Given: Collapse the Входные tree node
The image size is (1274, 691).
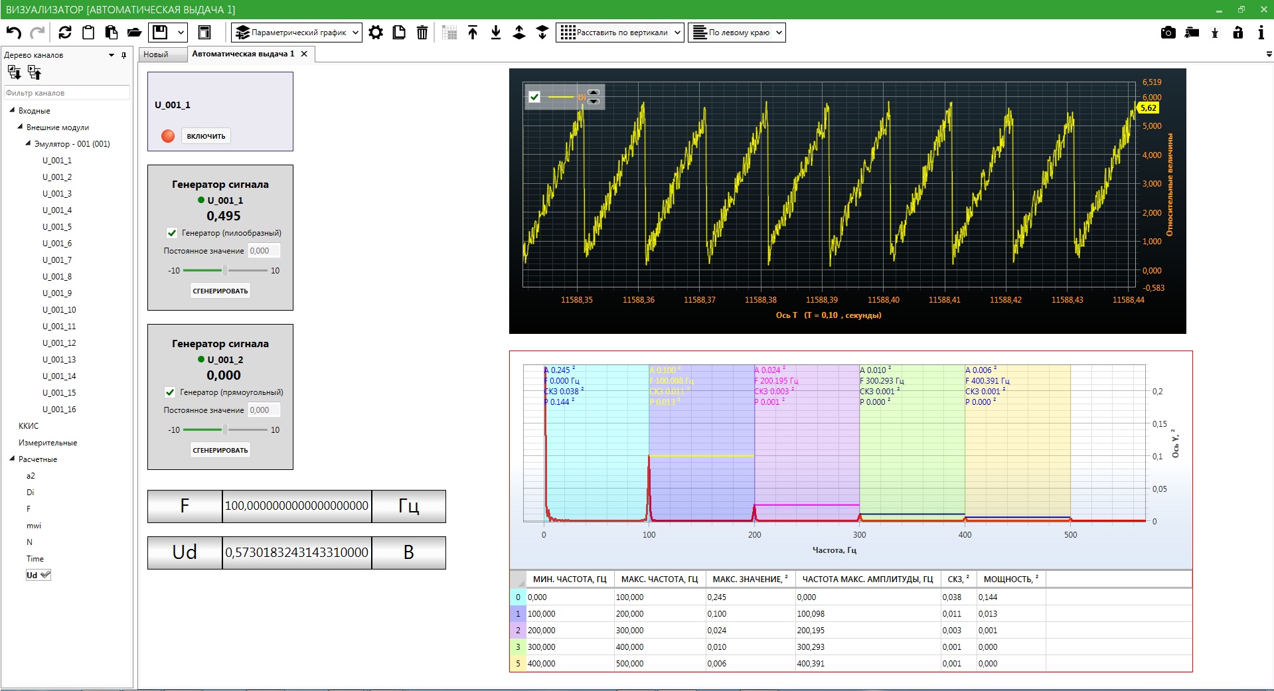Looking at the screenshot, I should [12, 110].
